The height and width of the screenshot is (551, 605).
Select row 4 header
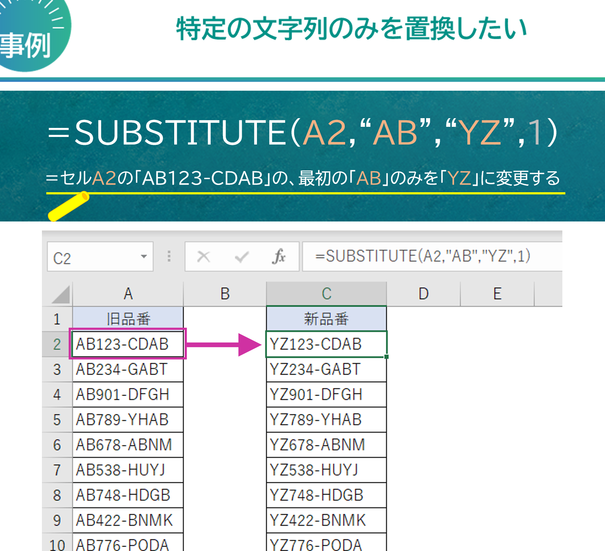[57, 395]
